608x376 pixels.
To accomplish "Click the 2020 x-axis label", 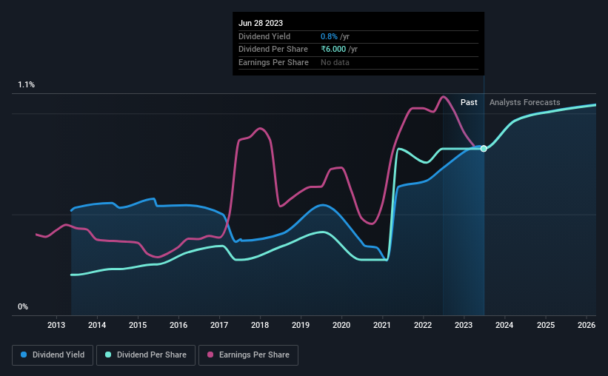I will [x=341, y=325].
